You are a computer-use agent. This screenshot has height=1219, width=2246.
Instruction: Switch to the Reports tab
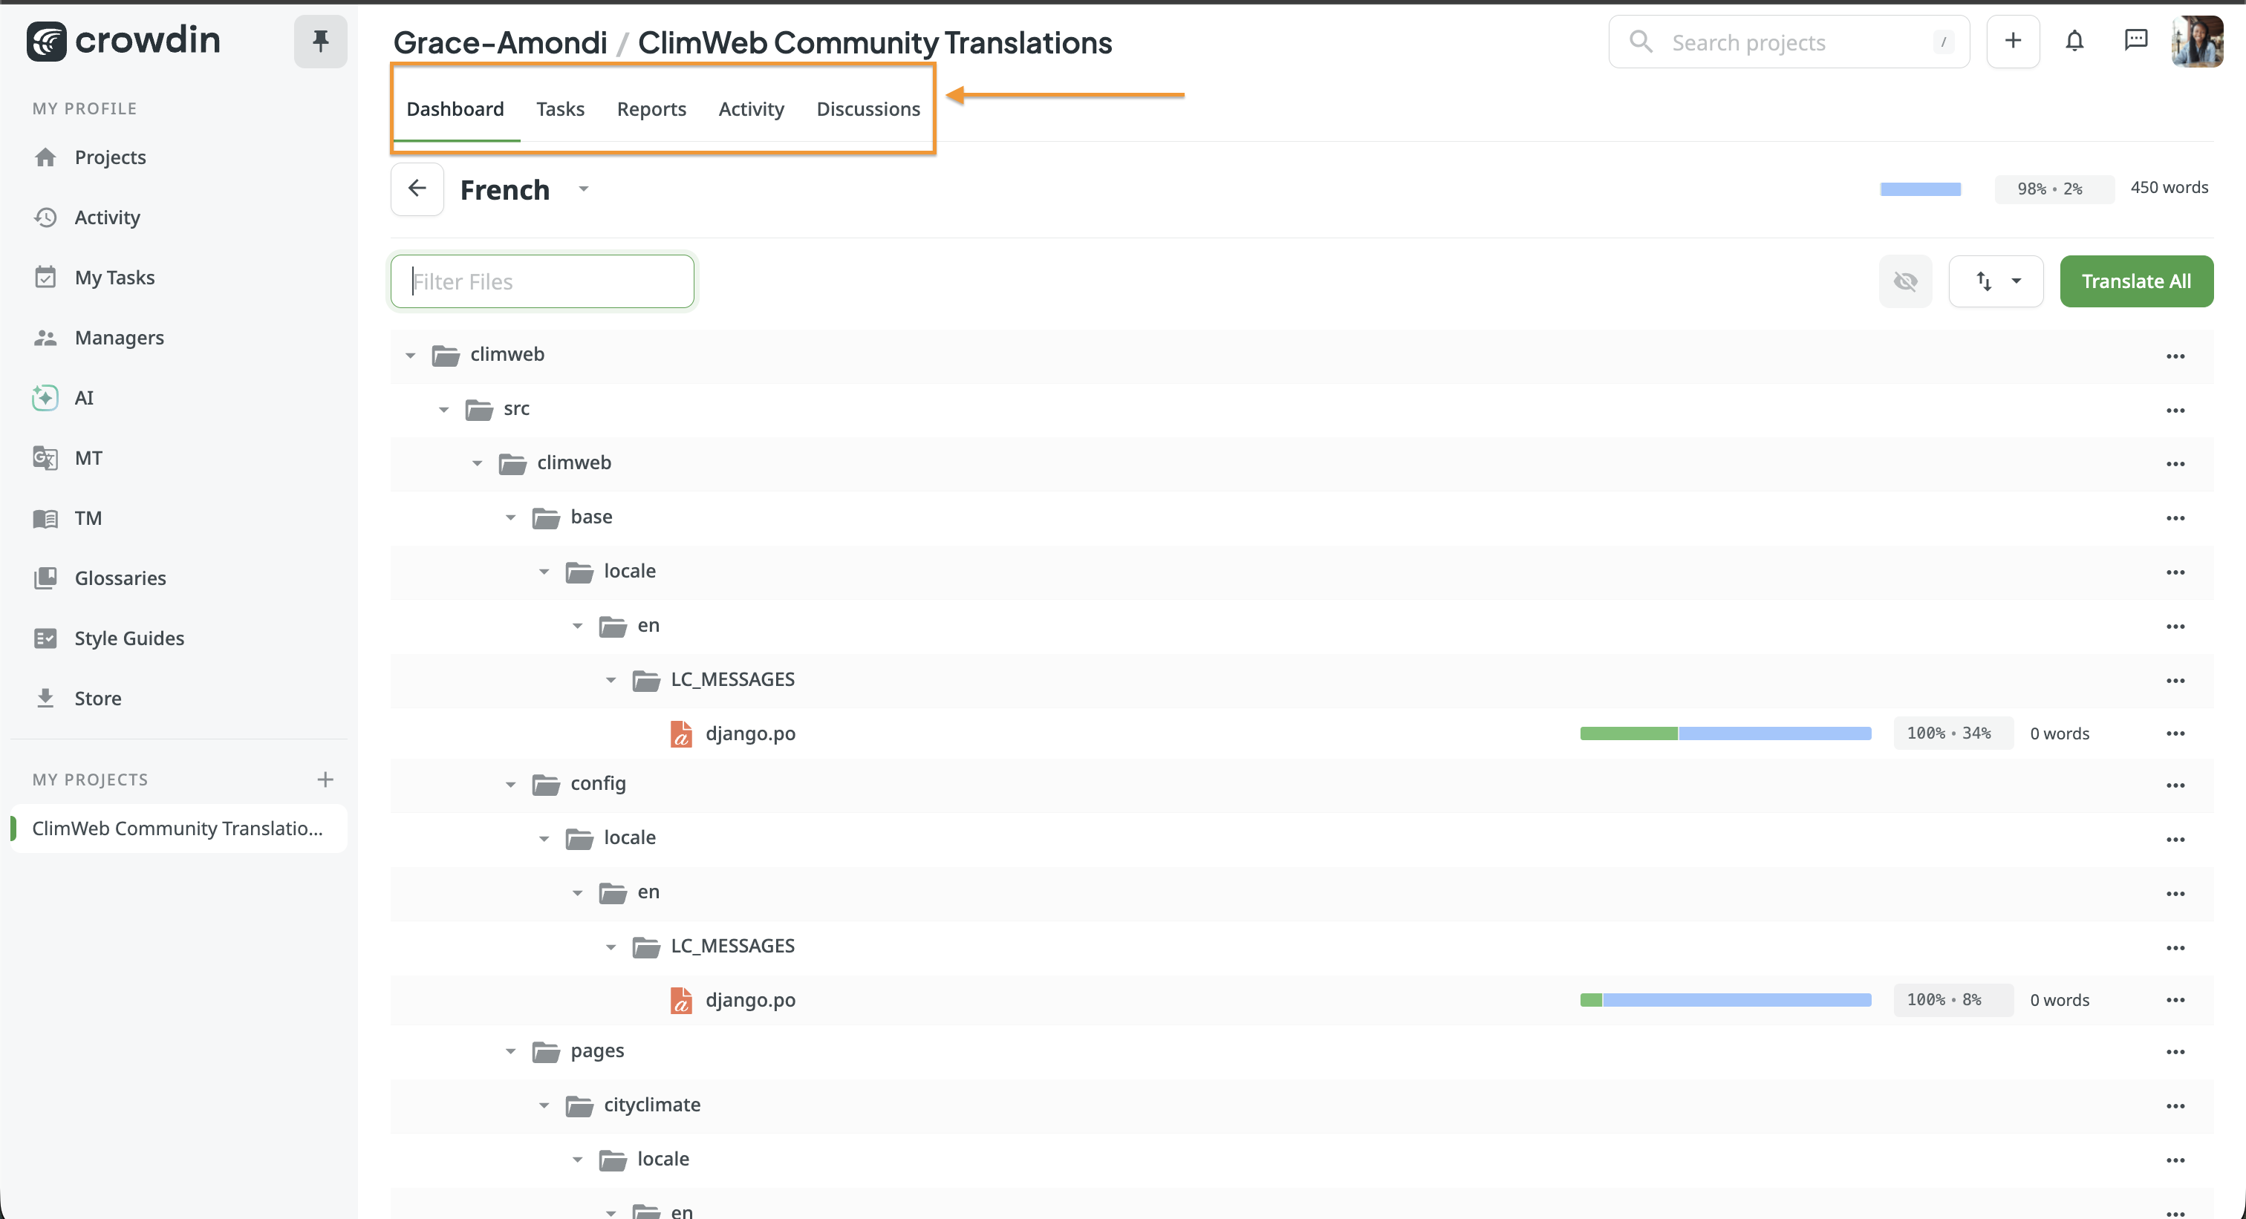[x=651, y=109]
